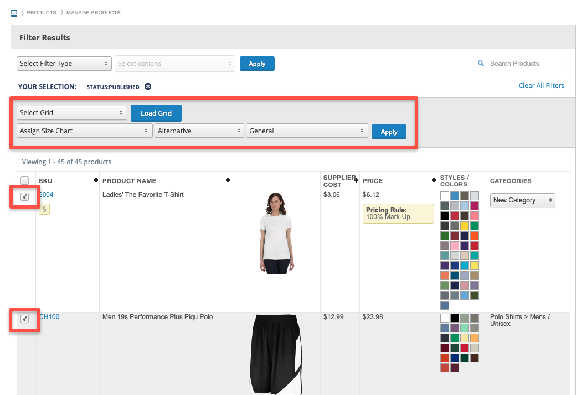Remove the Status:Published filter with X icon
587x395 pixels.
pos(148,86)
